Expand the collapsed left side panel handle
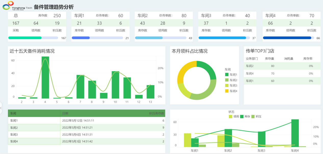Viewport: 323px width, 154px height. point(1,108)
